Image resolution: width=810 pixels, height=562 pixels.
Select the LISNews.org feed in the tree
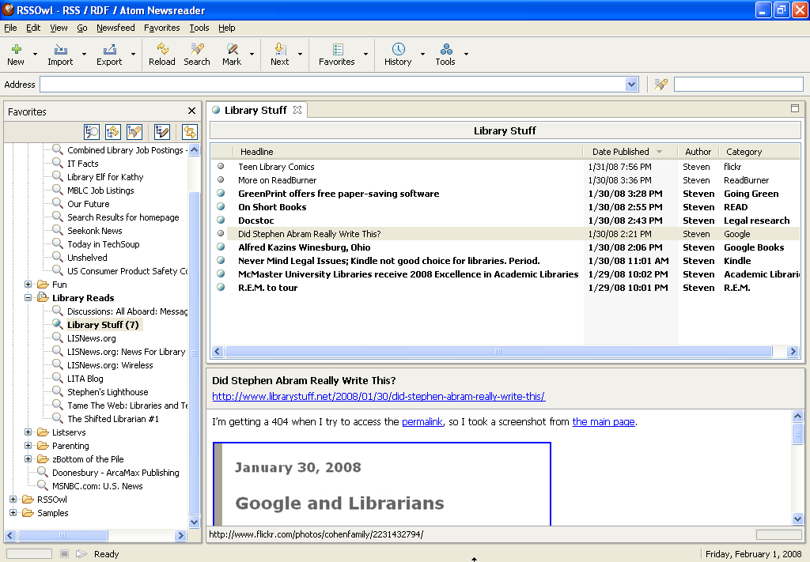point(92,338)
